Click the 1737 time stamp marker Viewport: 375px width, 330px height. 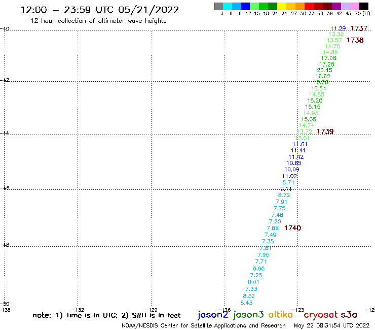point(359,28)
